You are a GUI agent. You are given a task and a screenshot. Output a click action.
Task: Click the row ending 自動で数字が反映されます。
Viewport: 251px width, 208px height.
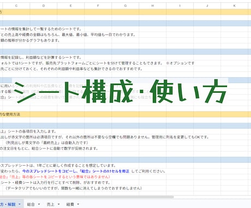49,148
